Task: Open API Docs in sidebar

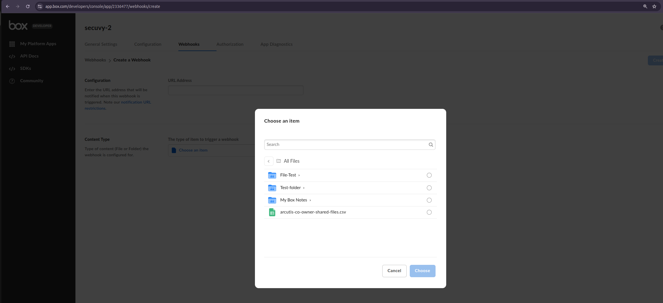Action: coord(29,56)
